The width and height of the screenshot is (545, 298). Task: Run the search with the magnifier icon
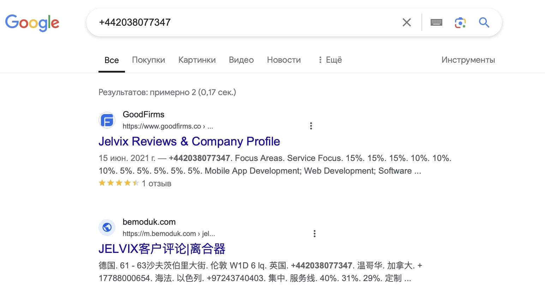click(x=484, y=23)
